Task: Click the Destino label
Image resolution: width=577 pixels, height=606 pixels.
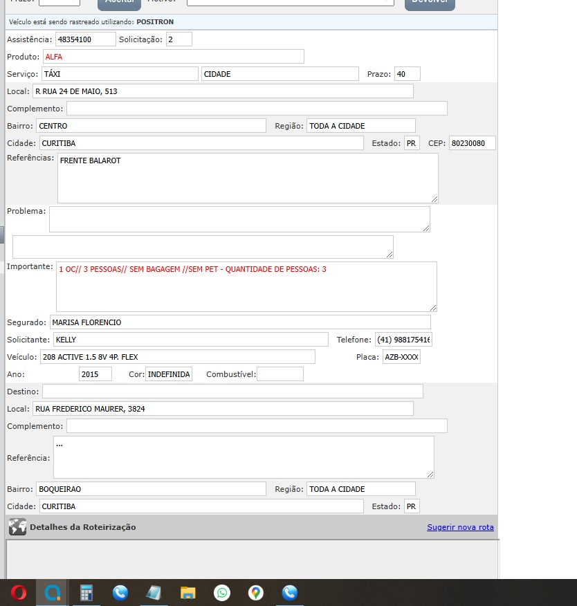Action: pos(23,392)
